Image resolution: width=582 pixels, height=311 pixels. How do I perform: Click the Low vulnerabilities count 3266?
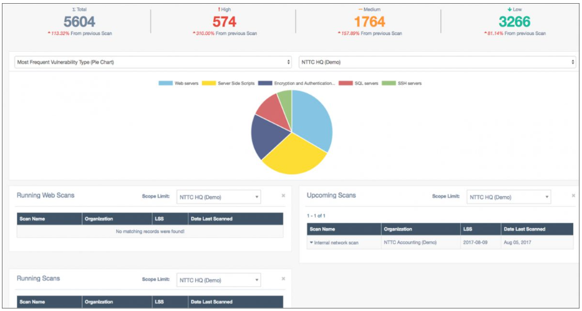(x=514, y=22)
